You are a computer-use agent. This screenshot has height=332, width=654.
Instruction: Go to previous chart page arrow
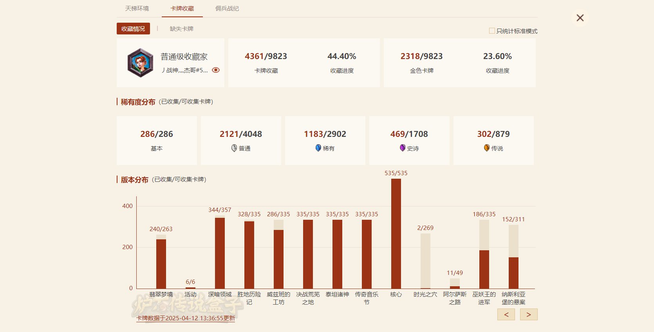506,314
